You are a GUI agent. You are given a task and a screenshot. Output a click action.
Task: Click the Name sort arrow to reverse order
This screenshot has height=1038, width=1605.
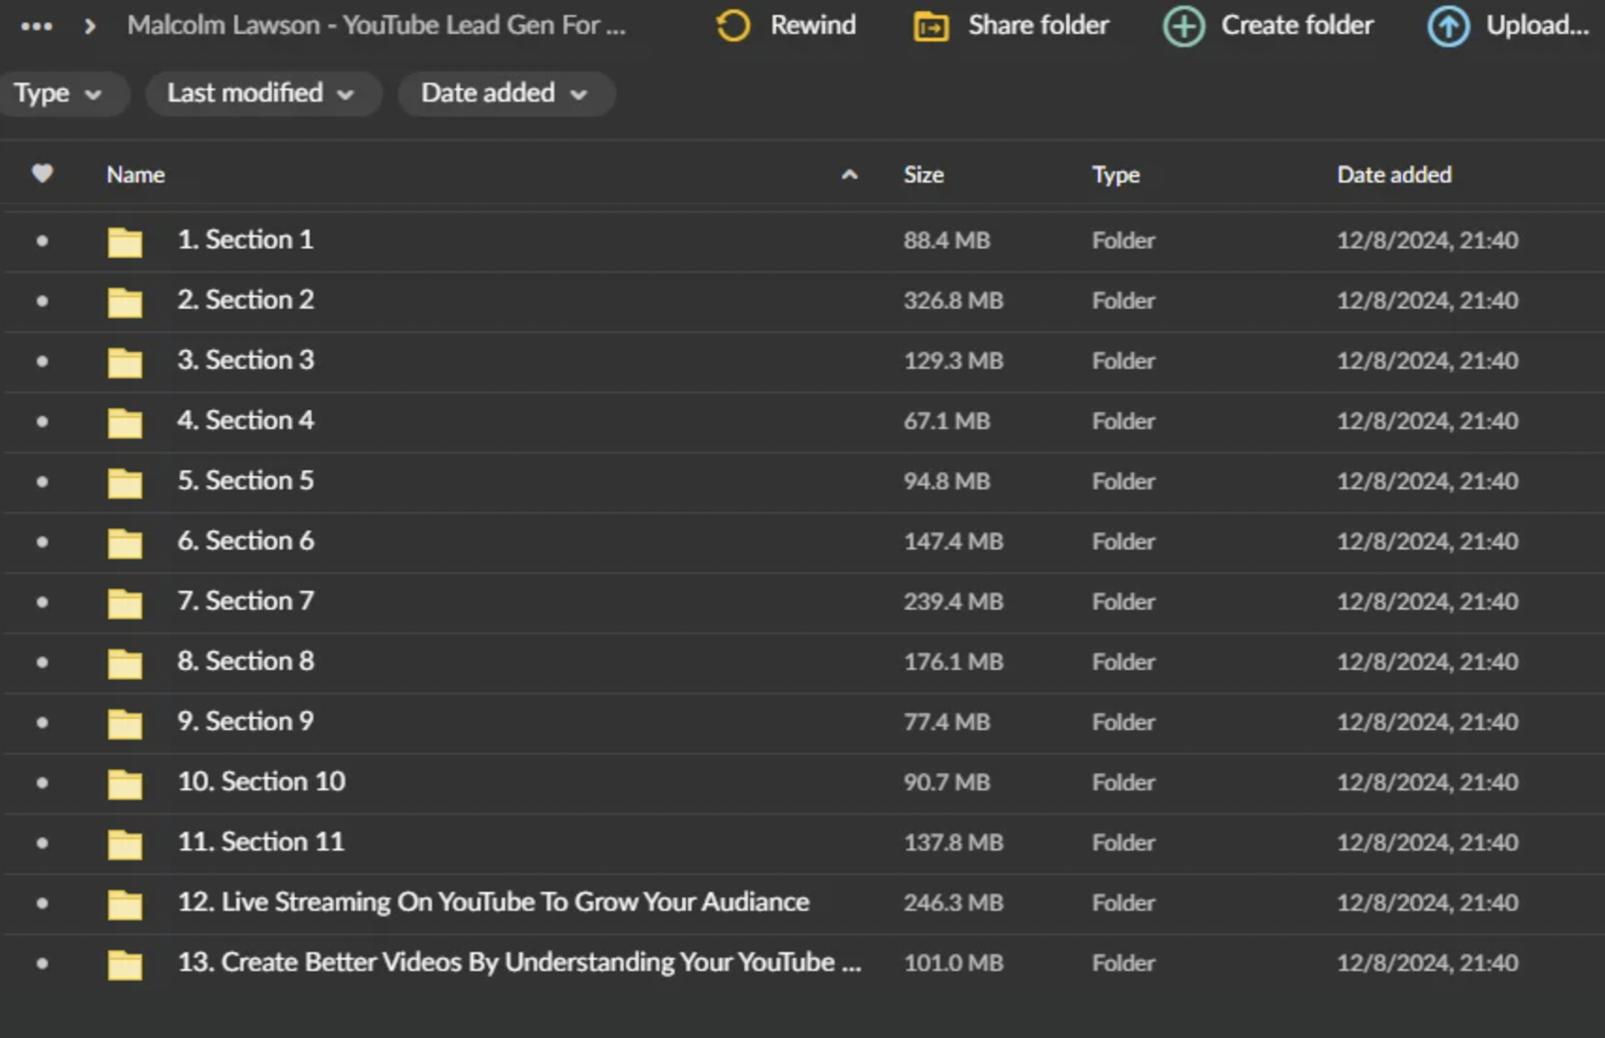click(x=848, y=174)
